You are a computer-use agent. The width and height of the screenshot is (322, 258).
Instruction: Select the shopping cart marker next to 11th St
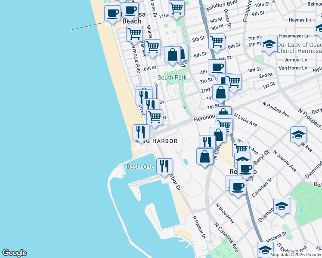click(176, 10)
